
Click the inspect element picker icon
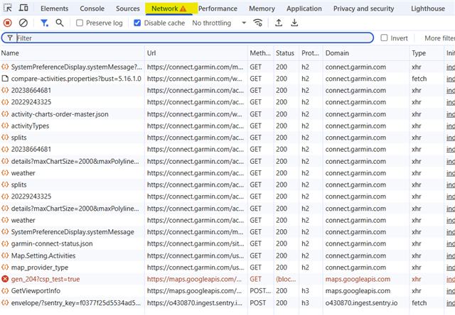[7, 9]
